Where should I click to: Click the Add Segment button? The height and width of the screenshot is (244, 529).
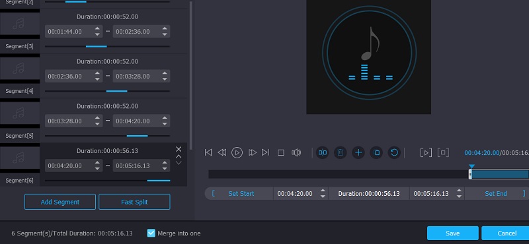60,202
